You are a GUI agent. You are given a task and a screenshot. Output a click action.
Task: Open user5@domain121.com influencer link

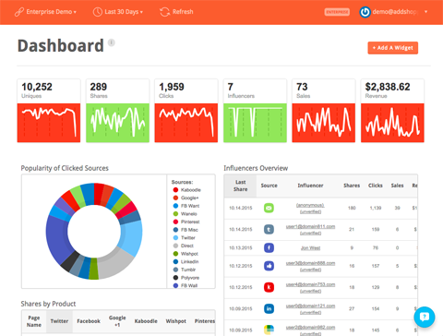(x=310, y=306)
